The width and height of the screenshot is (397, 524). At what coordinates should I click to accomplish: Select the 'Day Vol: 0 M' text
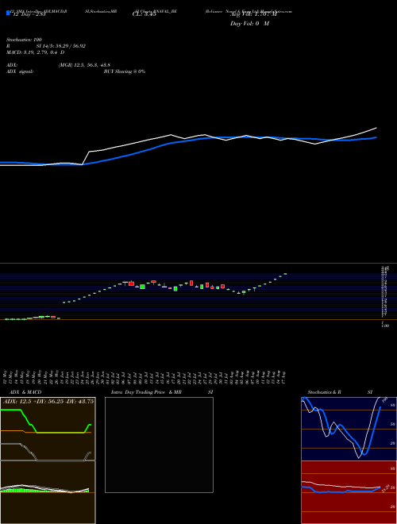(x=249, y=24)
